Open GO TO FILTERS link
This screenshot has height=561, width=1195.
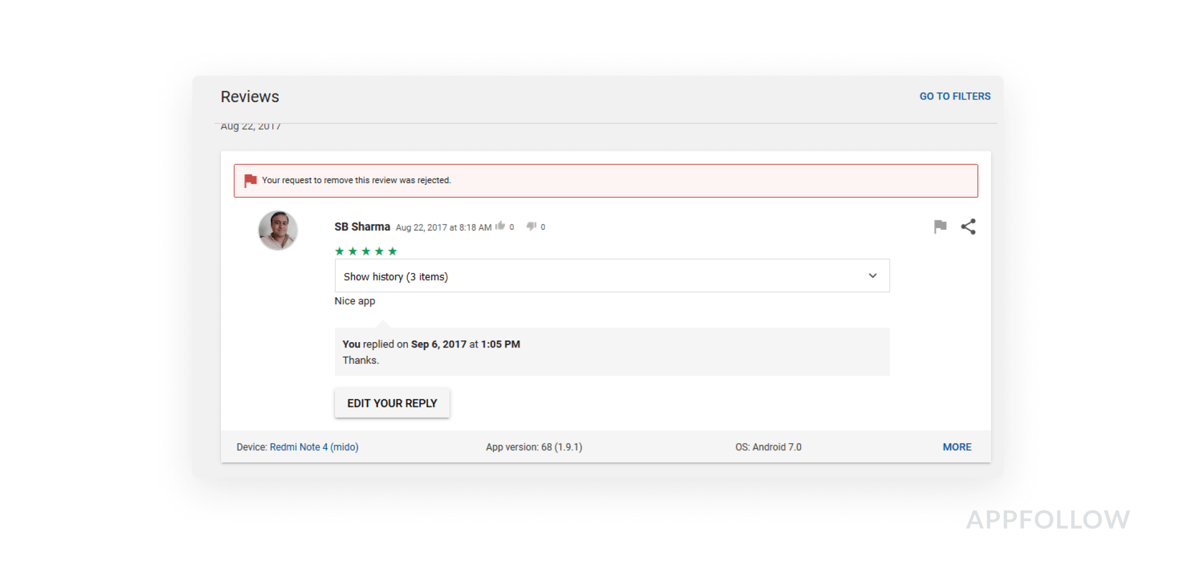955,96
